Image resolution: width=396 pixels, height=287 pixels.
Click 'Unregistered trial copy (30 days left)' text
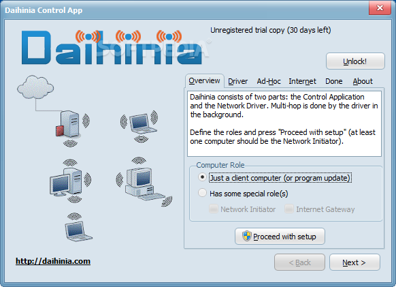[271, 30]
